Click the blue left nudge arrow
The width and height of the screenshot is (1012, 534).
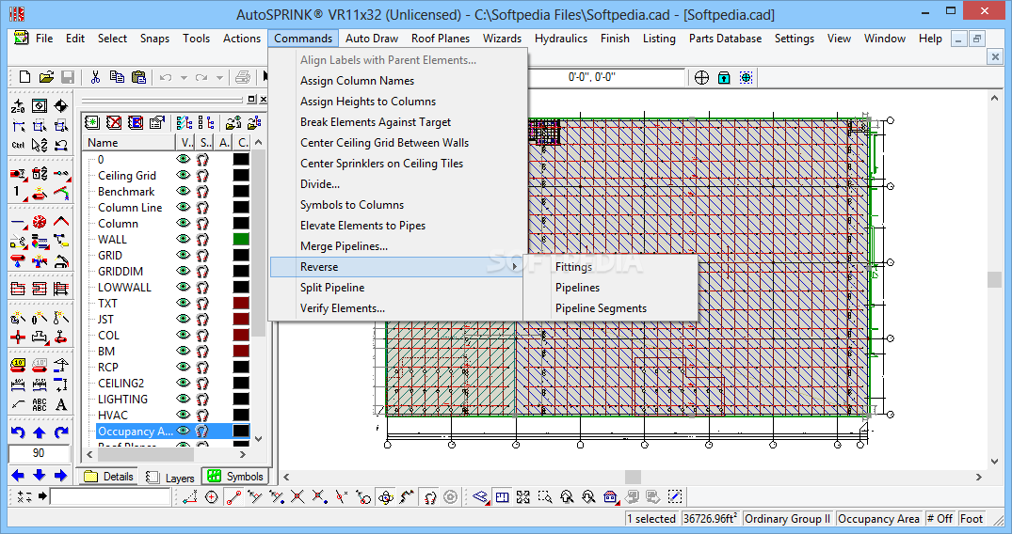point(18,476)
